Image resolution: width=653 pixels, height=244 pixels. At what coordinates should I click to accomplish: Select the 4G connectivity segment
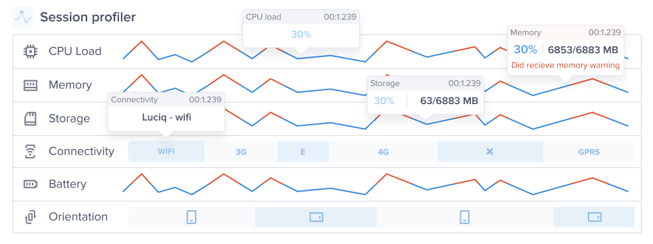pyautogui.click(x=383, y=151)
